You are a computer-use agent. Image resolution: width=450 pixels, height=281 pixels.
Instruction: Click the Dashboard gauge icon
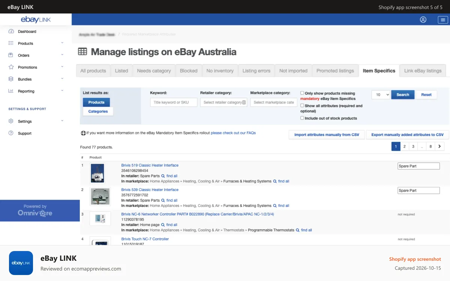[11, 31]
